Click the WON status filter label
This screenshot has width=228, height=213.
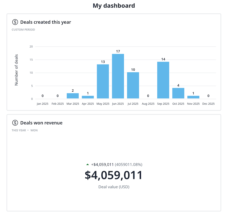(34, 130)
